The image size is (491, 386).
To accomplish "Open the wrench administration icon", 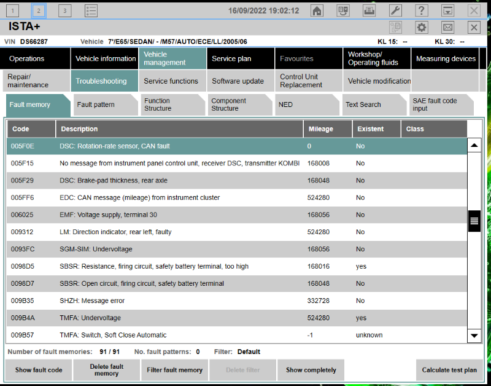I will coord(395,10).
